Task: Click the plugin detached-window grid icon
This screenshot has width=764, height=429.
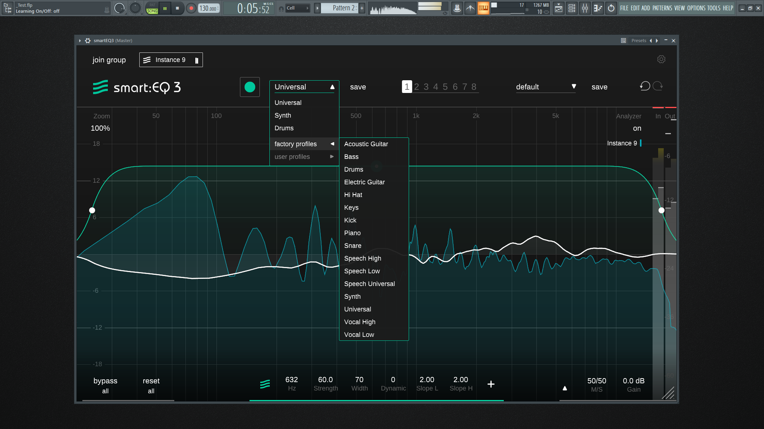Action: 624,41
